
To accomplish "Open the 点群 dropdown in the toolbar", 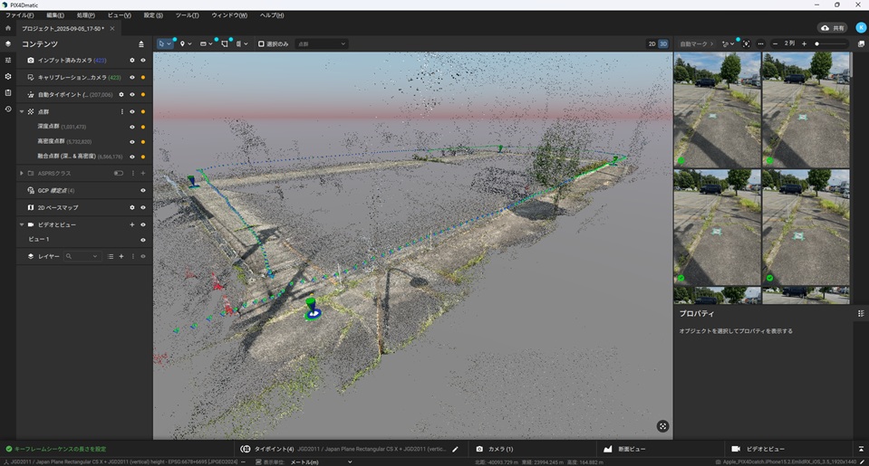I will pos(322,43).
